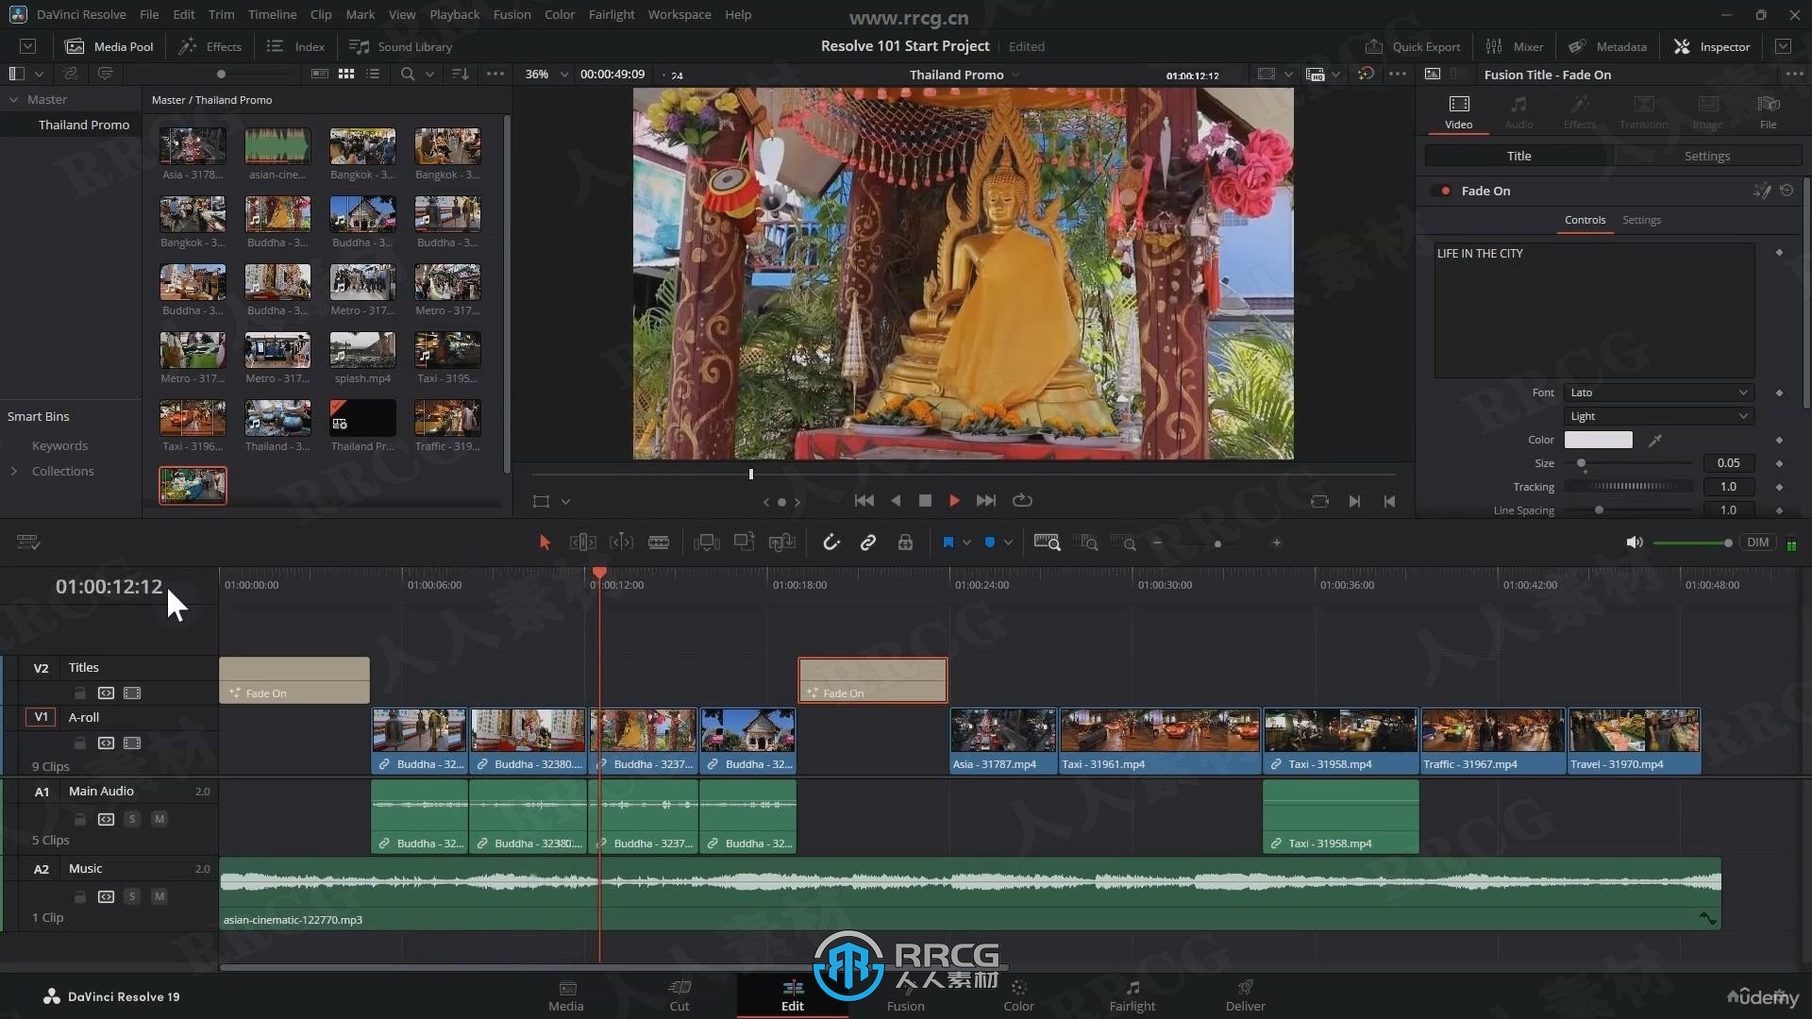Switch media pool to list view
1812x1019 pixels.
[373, 74]
